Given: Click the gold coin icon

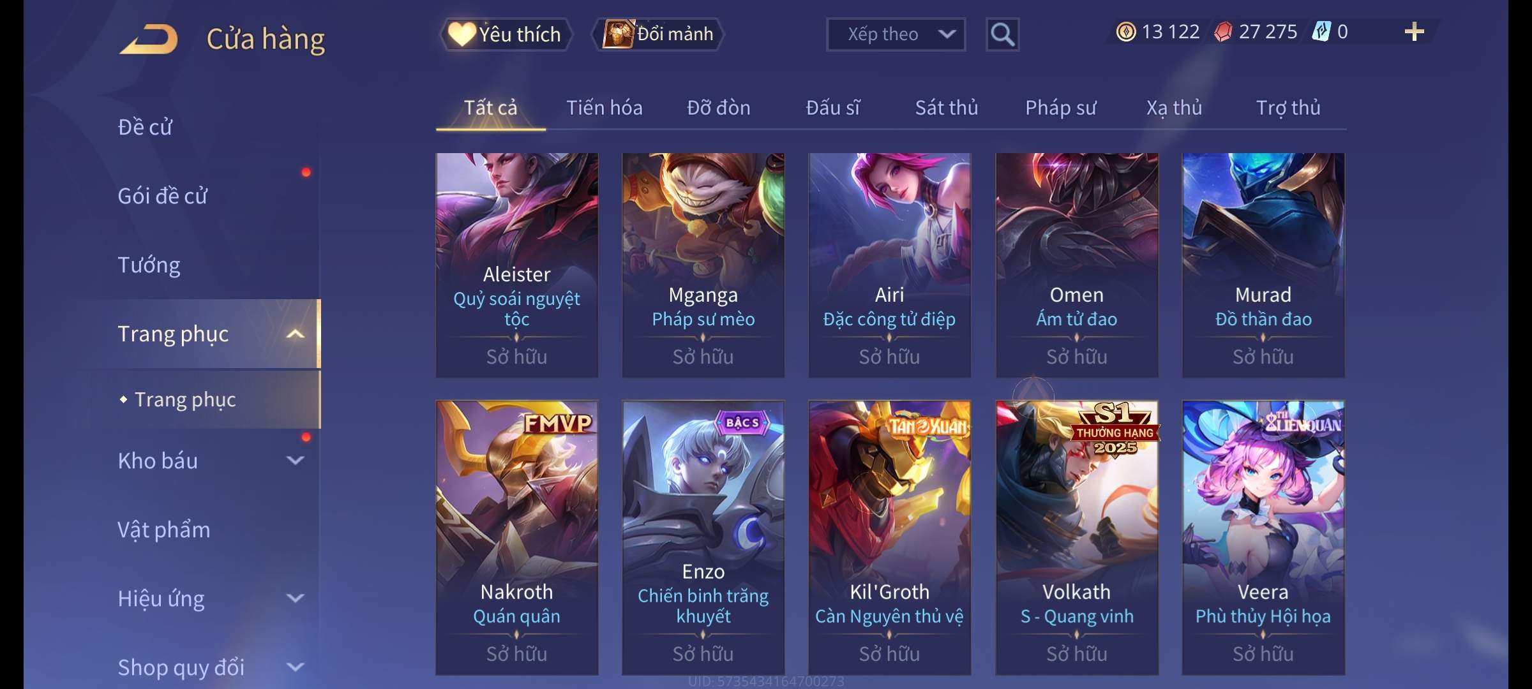Looking at the screenshot, I should (x=1126, y=32).
